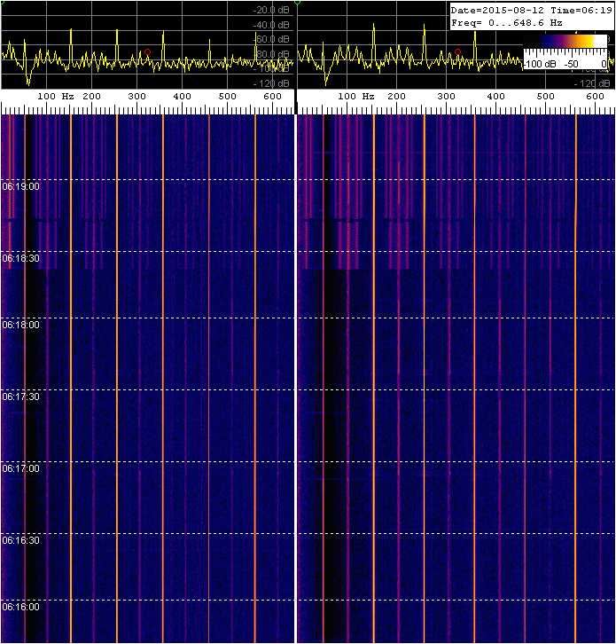This screenshot has width=616, height=644.
Task: Select the -50 color scale label
Action: [x=572, y=64]
